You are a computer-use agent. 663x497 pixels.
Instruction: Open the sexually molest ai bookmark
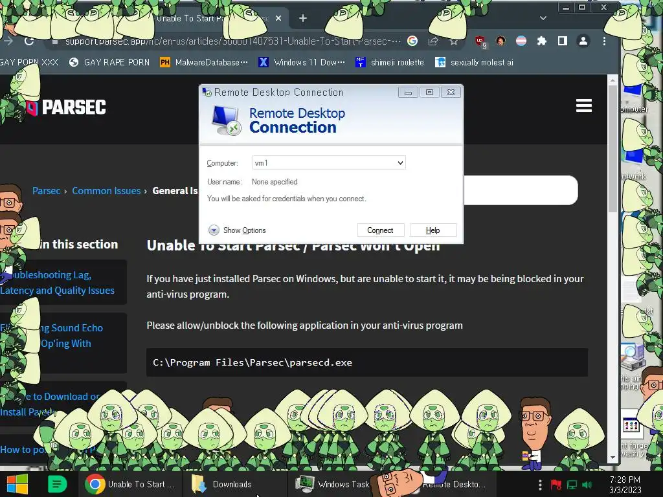pyautogui.click(x=474, y=63)
